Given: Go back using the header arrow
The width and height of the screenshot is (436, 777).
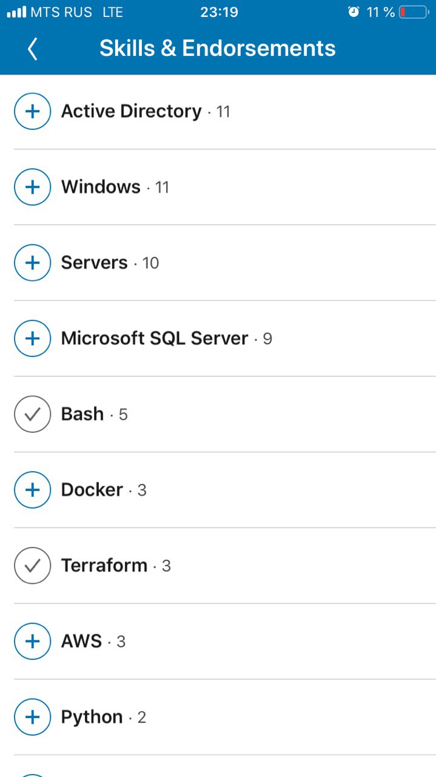Looking at the screenshot, I should [33, 49].
